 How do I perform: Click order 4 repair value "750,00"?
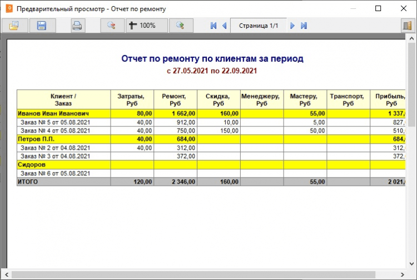[186, 131]
